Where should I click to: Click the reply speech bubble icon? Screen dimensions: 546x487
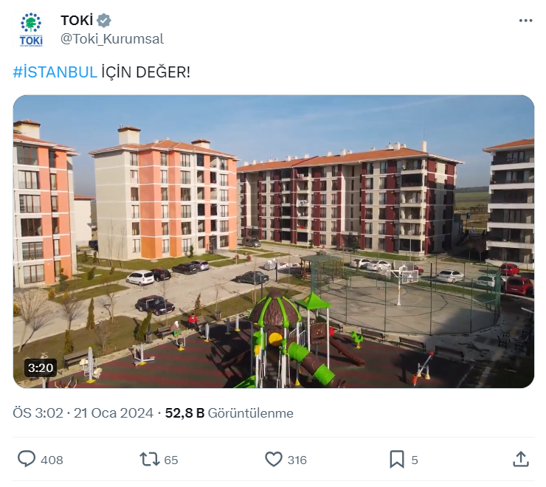[x=27, y=459]
